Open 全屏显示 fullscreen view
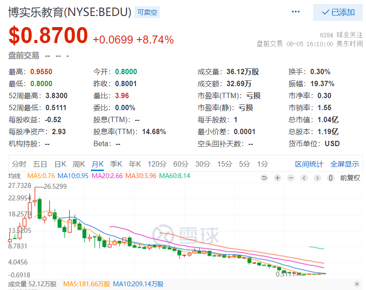This screenshot has width=366, height=290. coord(345,164)
